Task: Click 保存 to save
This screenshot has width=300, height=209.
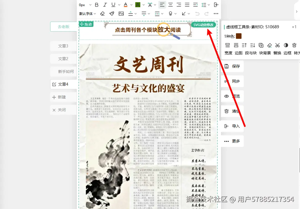Action: [232, 66]
